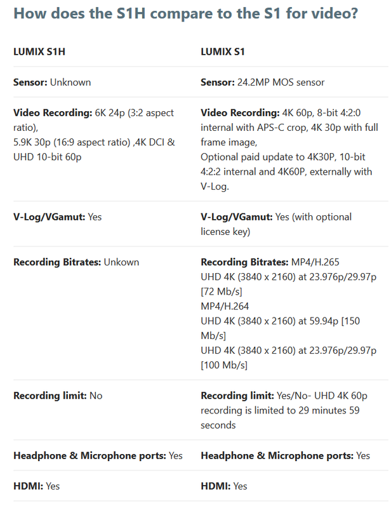Click the MP4/H.265 recording bitrates label
Screen dimensions: 391x508
315,262
